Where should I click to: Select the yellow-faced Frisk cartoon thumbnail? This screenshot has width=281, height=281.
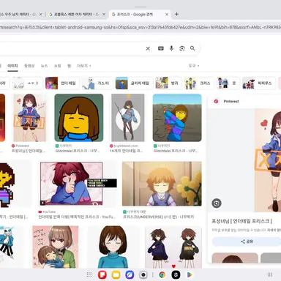(x=79, y=118)
